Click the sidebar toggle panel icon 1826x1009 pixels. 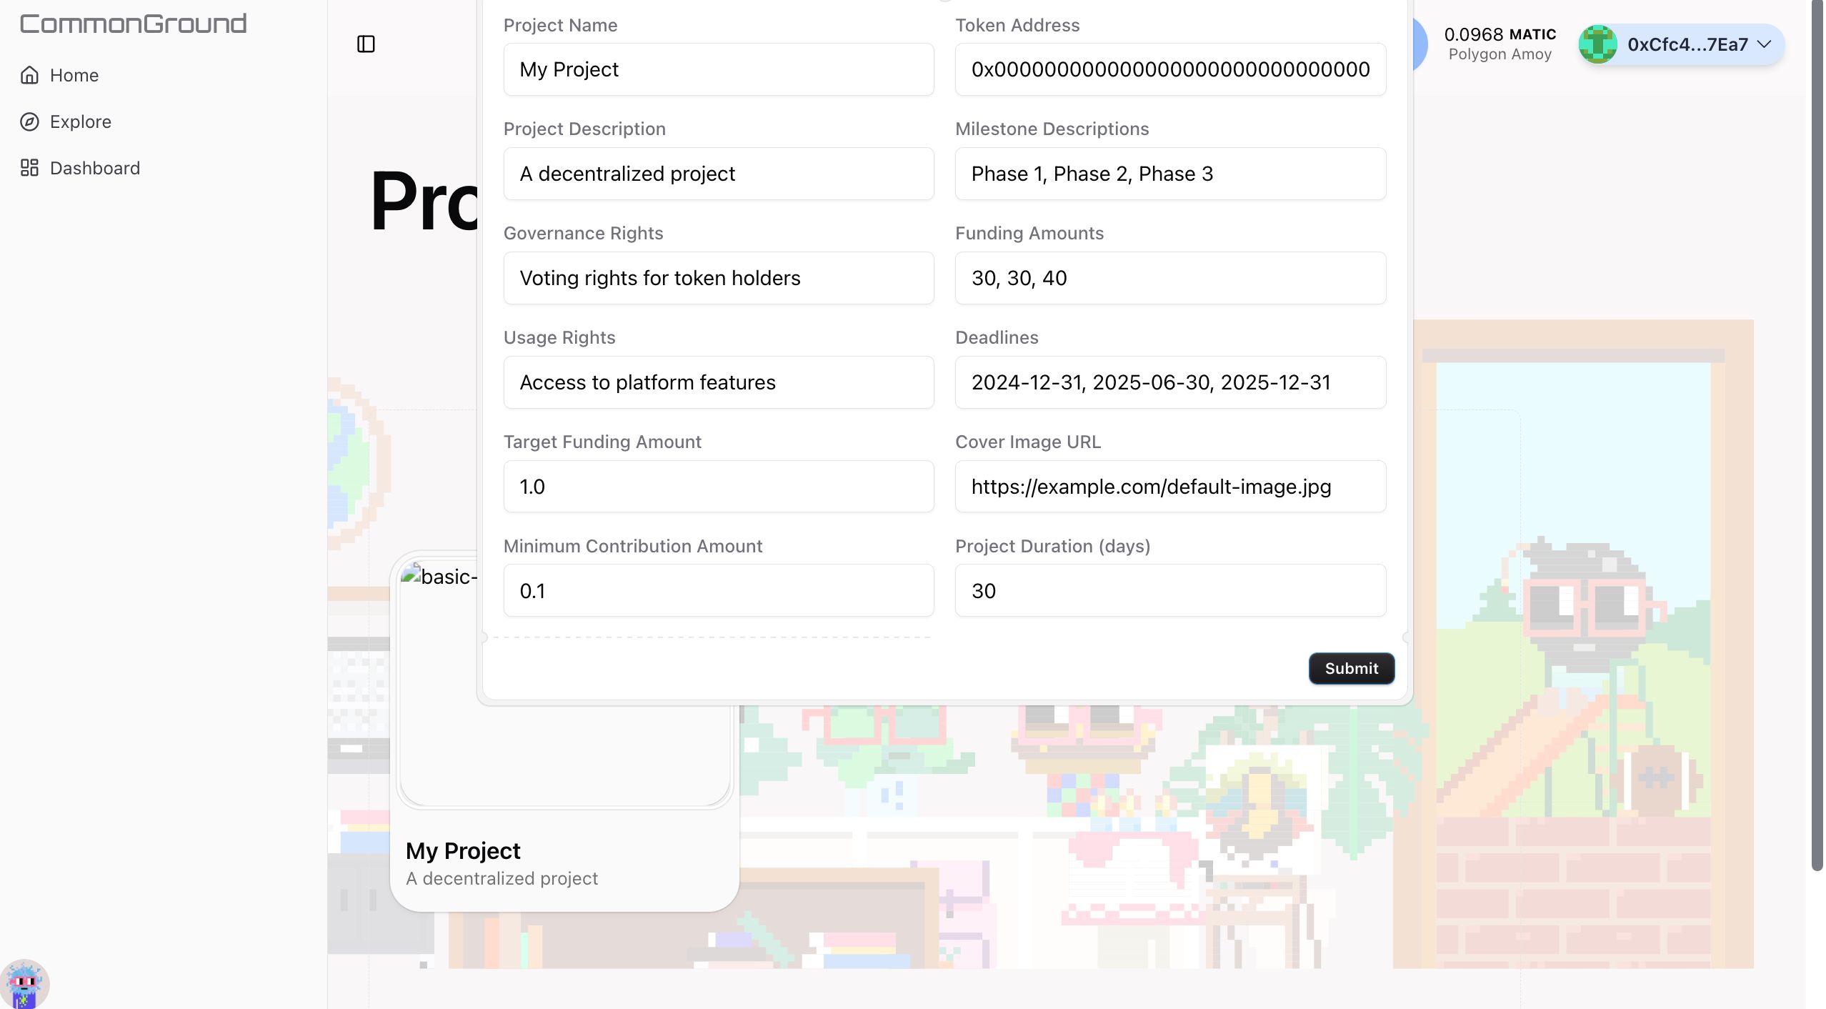click(365, 44)
